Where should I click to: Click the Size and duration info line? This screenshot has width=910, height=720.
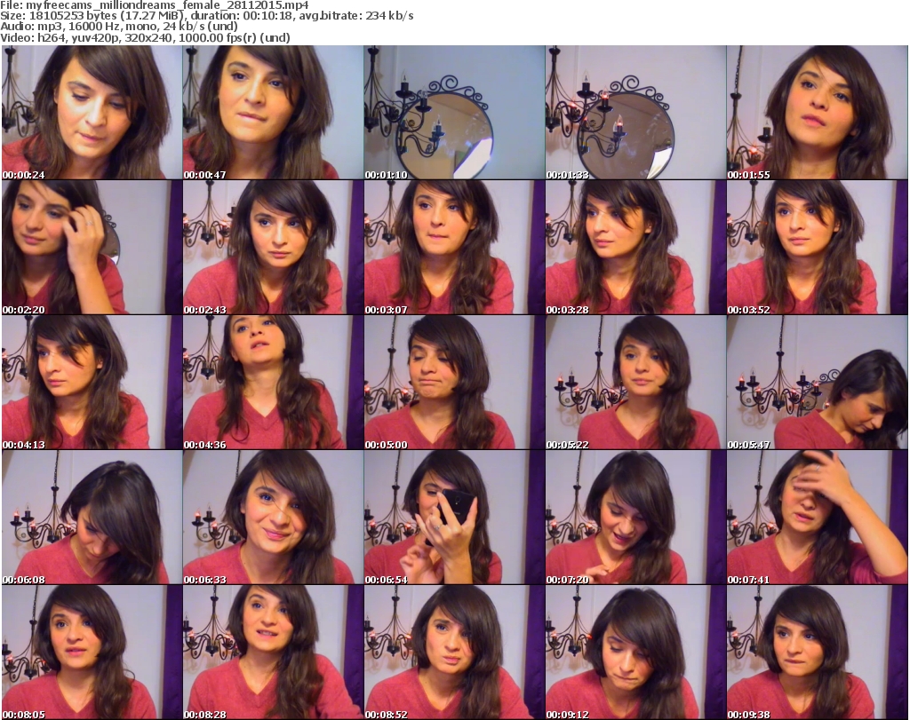(206, 16)
